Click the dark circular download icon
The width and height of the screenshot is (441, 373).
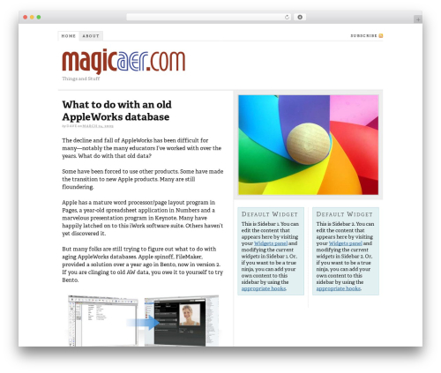pyautogui.click(x=300, y=18)
